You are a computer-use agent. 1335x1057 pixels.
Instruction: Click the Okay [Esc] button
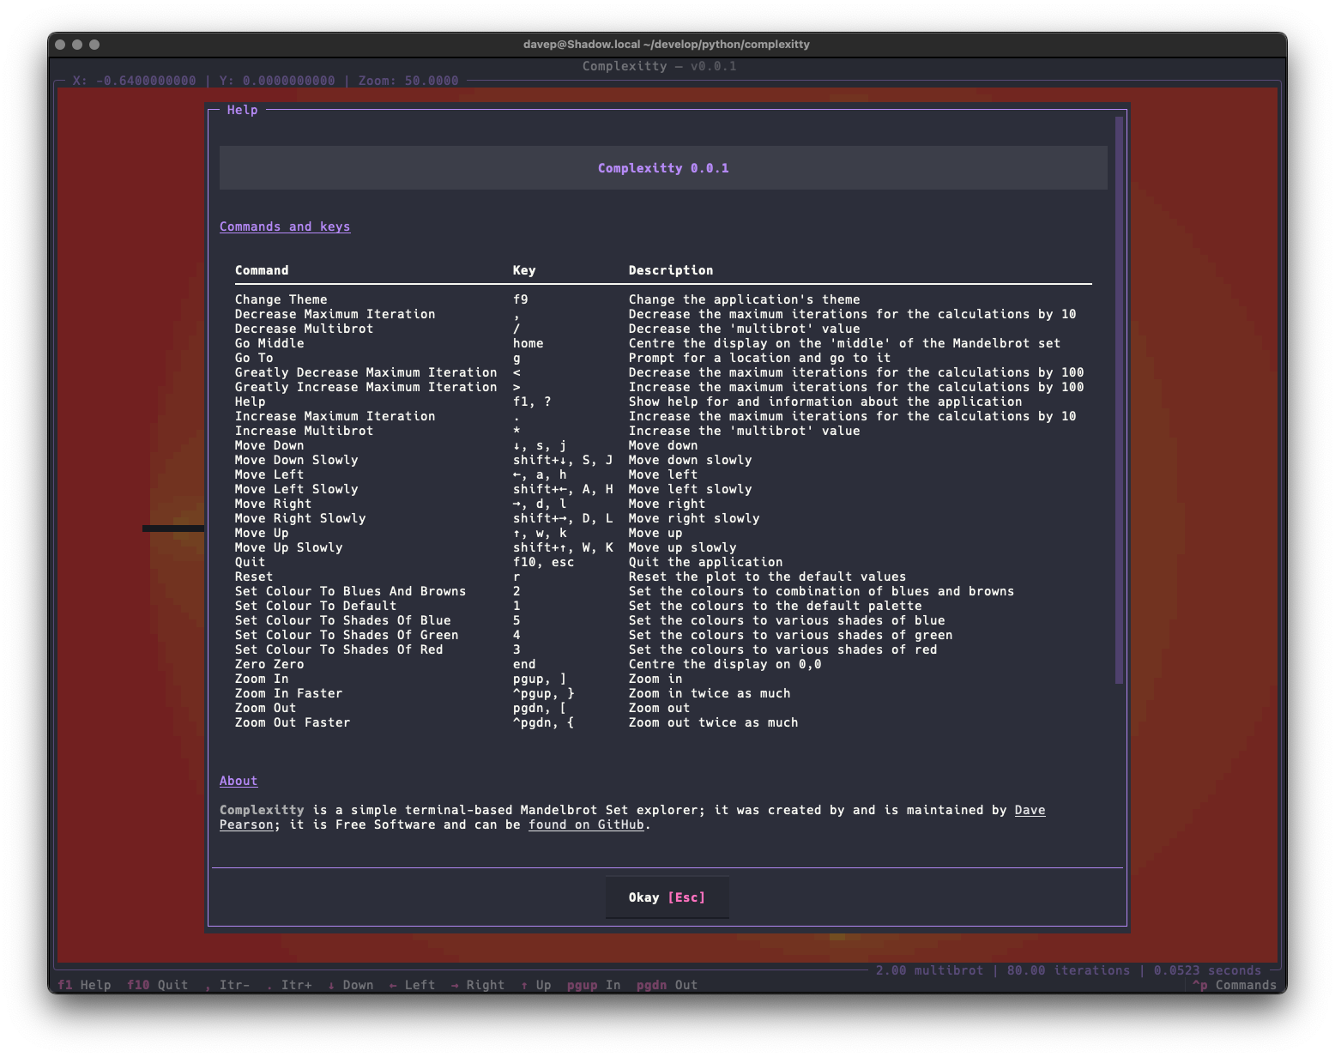point(667,897)
